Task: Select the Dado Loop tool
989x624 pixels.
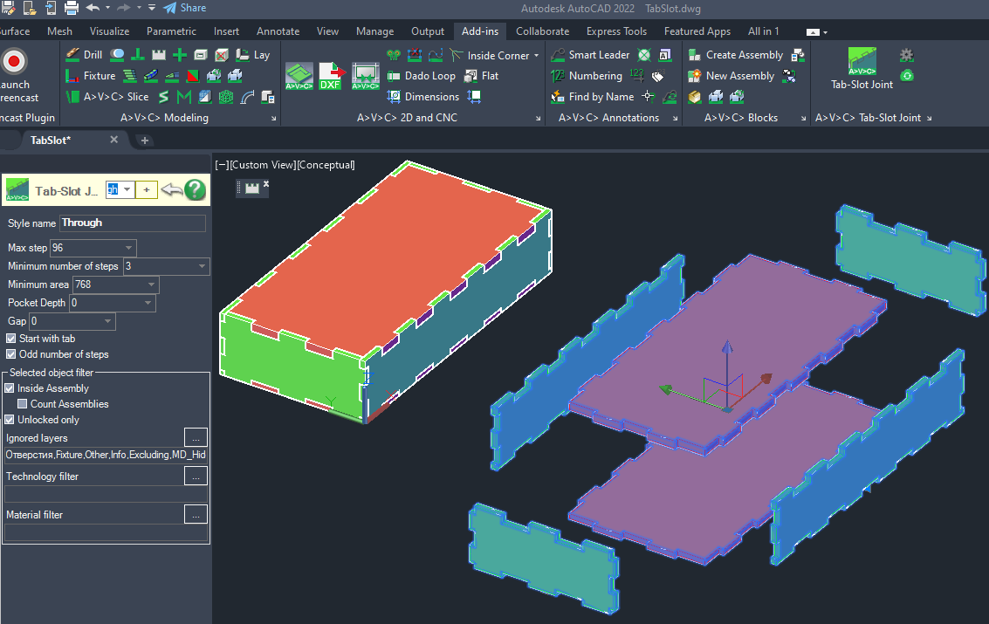Action: (422, 76)
